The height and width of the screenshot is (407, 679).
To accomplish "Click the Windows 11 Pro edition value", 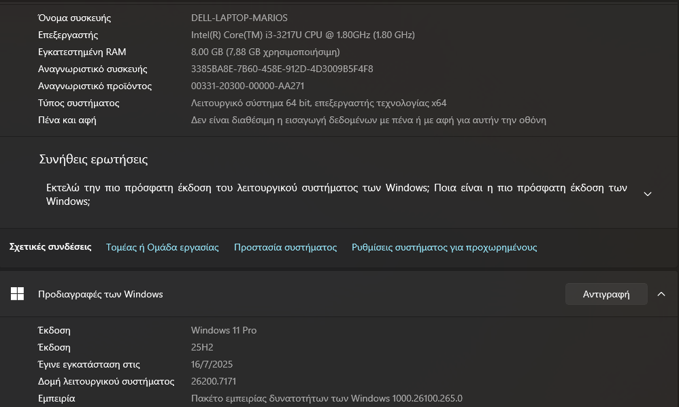I will tap(224, 330).
